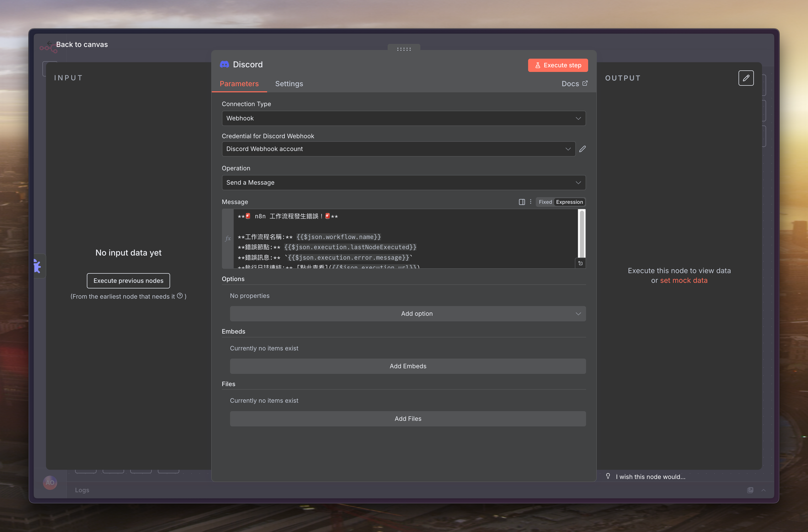Image resolution: width=808 pixels, height=532 pixels.
Task: Click the side panel layout icon beside Message
Action: click(x=522, y=202)
